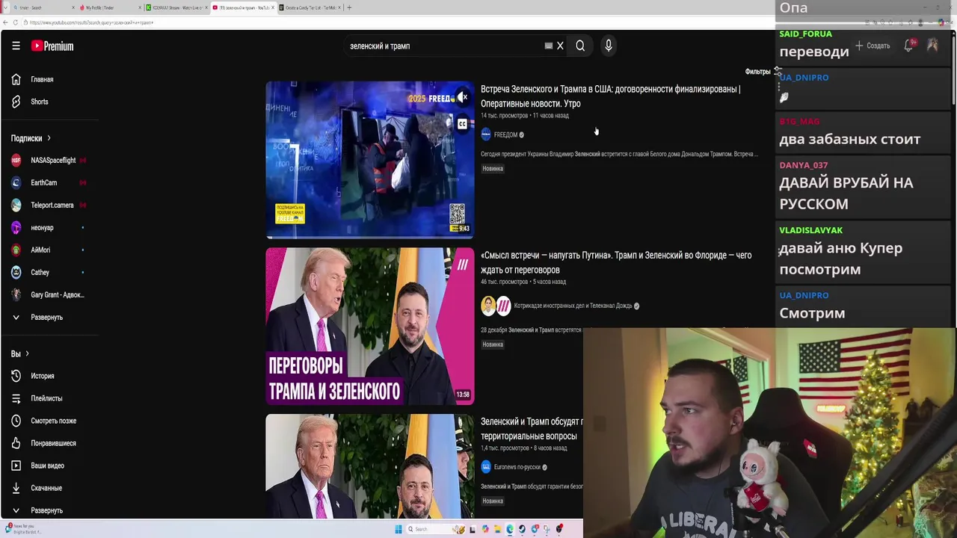
Task: Open Windows Start menu
Action: (x=399, y=529)
